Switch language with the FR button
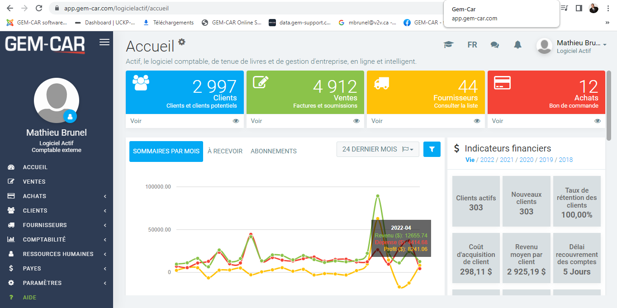Image resolution: width=617 pixels, height=308 pixels. coord(472,45)
